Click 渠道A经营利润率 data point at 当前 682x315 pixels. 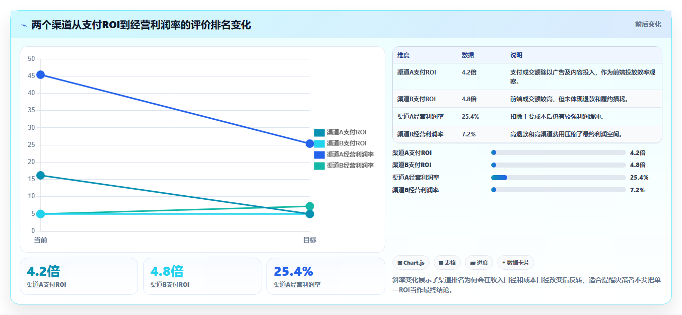point(40,75)
